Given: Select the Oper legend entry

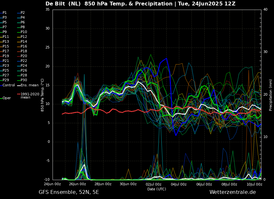Looking at the screenshot, I should pyautogui.click(x=6, y=98).
